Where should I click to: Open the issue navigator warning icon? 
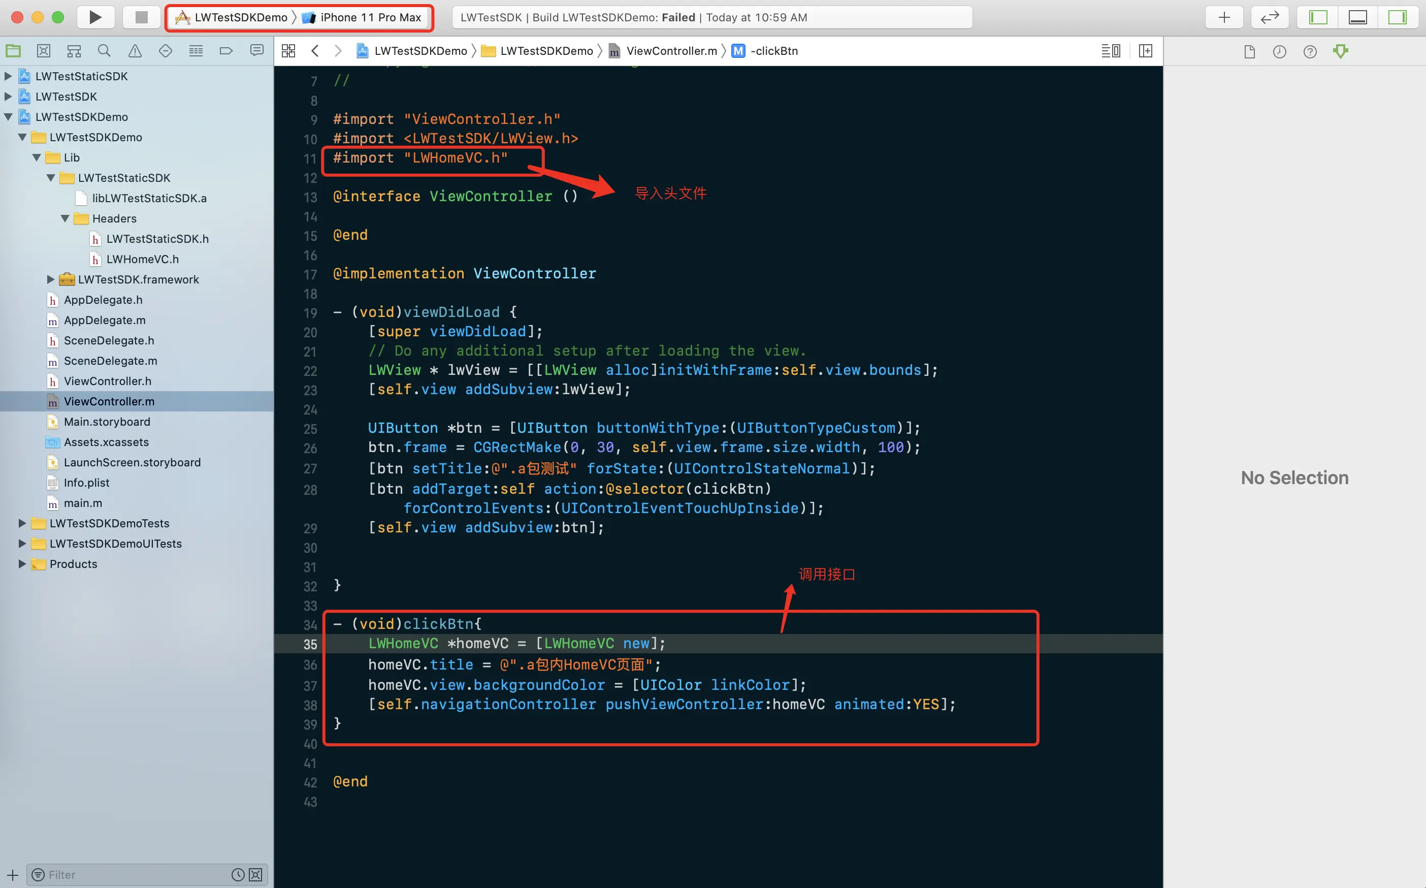click(x=135, y=51)
